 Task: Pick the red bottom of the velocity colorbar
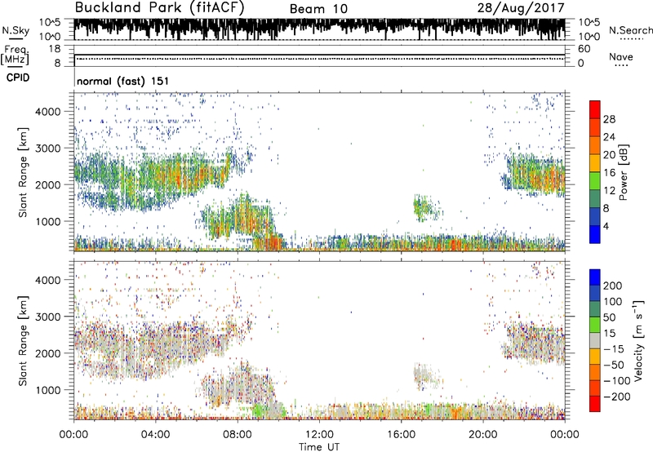[595, 404]
